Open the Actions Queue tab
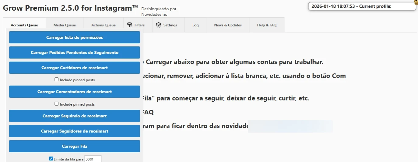Screen dimensions: 418x162 click(x=104, y=25)
